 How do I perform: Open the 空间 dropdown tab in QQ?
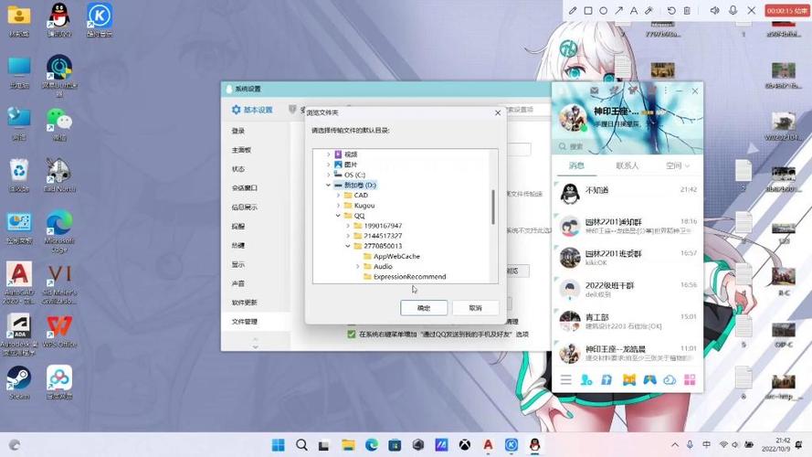(678, 165)
